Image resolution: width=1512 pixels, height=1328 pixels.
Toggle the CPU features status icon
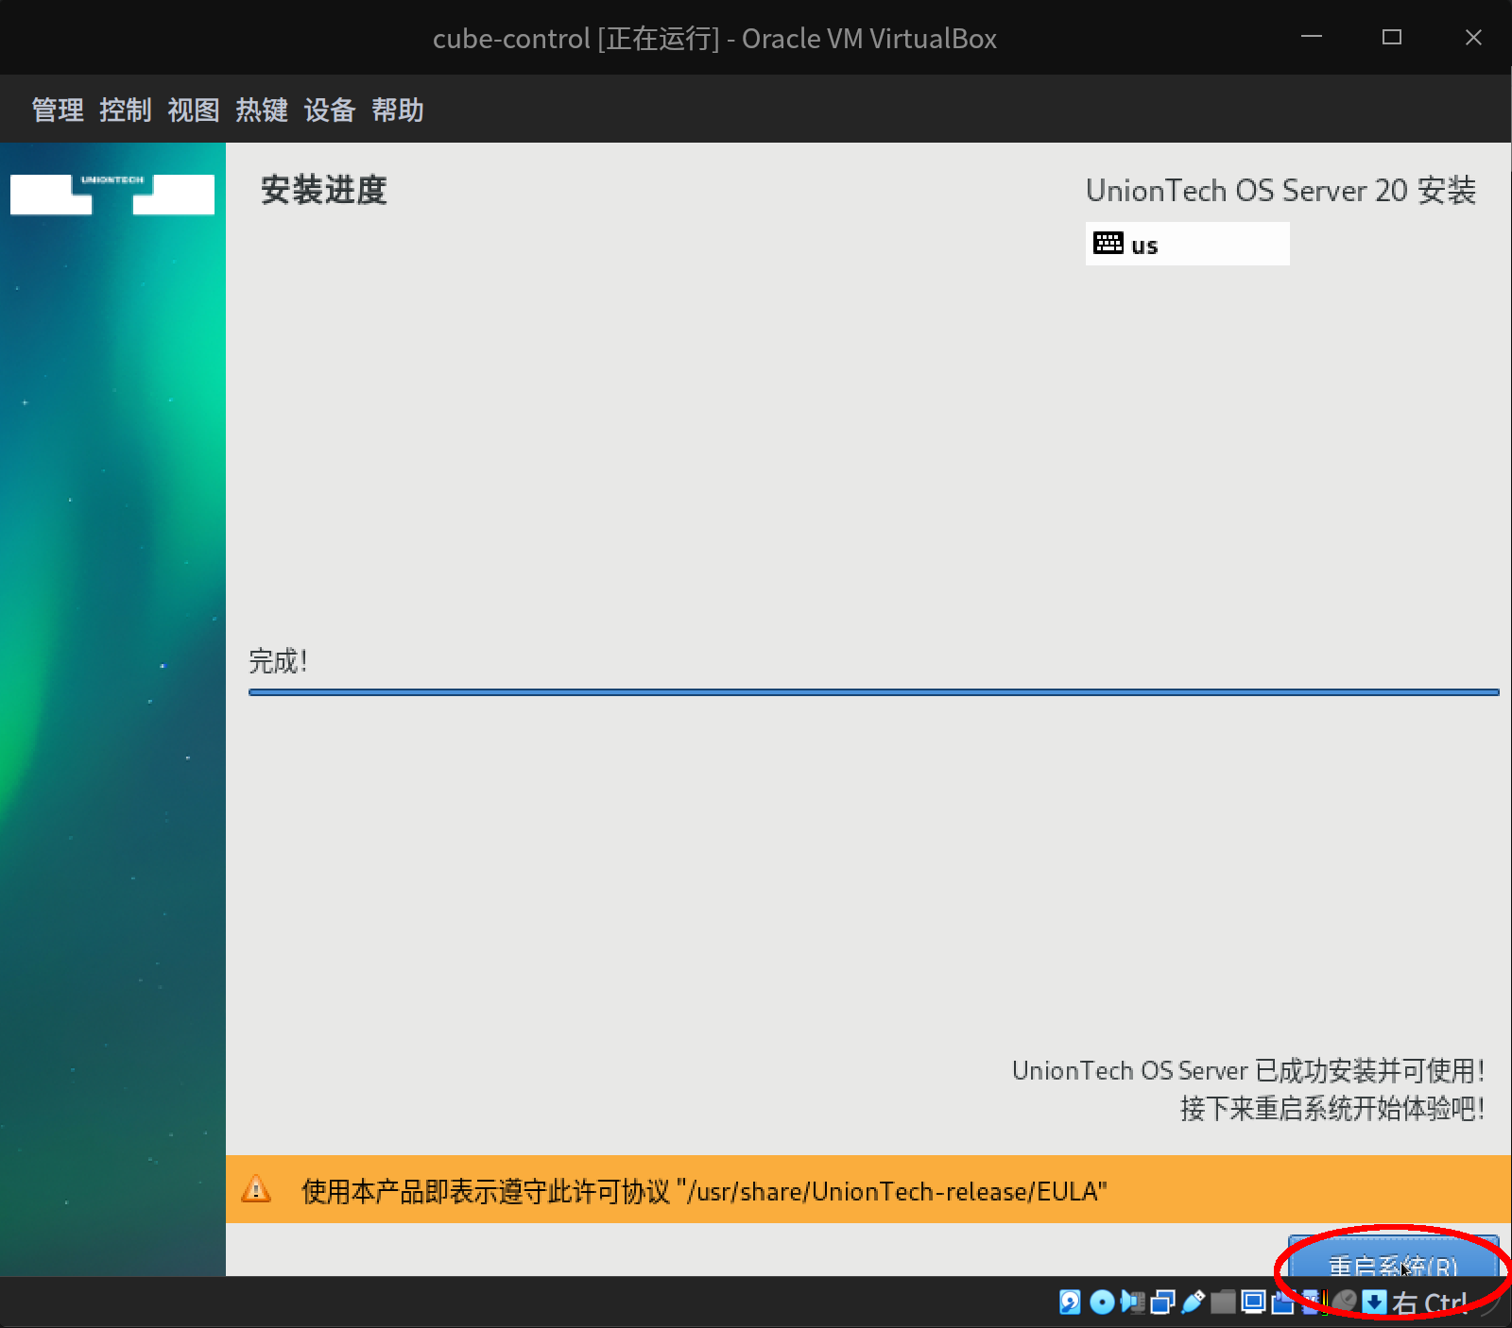[x=1312, y=1302]
